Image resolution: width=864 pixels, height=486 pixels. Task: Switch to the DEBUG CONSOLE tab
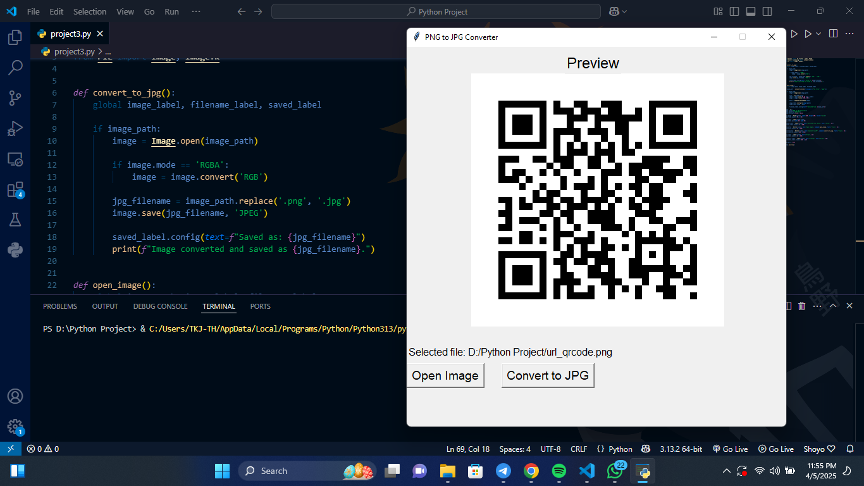160,306
